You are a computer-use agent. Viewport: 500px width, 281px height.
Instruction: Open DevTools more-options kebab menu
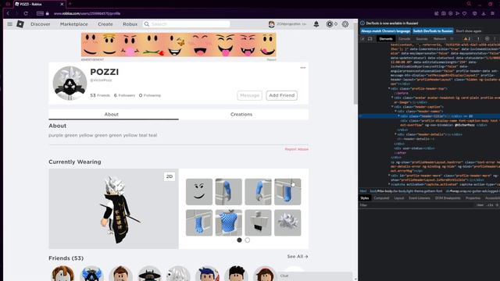495,39
